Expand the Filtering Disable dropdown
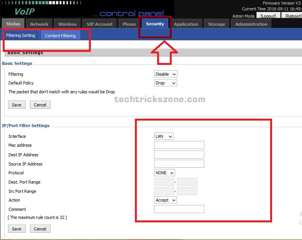302x240 pixels. pyautogui.click(x=166, y=74)
